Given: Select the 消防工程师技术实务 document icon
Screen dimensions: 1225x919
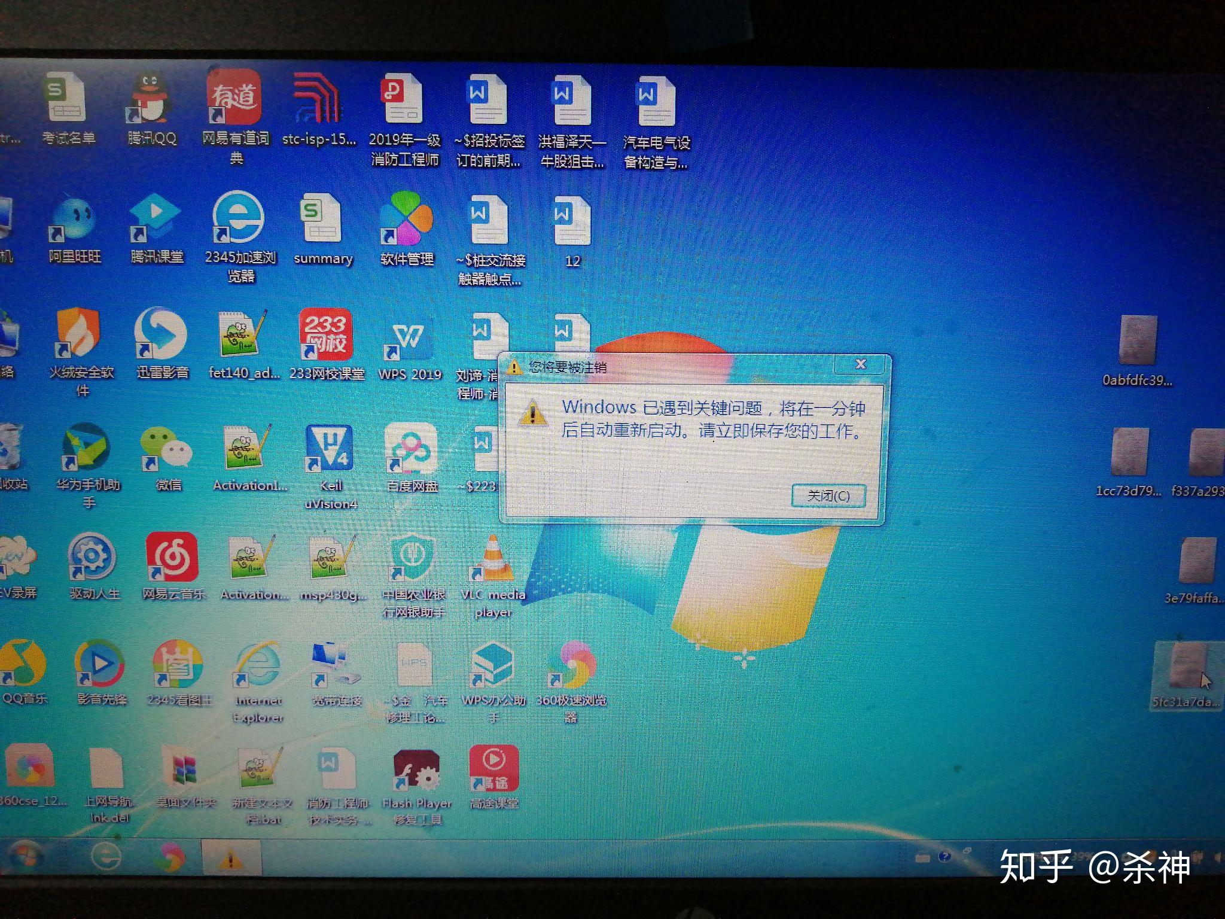Looking at the screenshot, I should point(338,786).
